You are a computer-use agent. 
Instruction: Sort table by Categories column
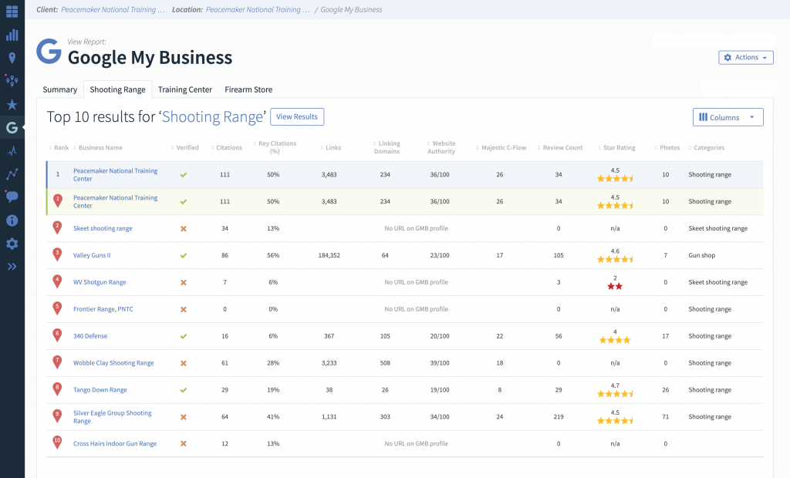[707, 147]
